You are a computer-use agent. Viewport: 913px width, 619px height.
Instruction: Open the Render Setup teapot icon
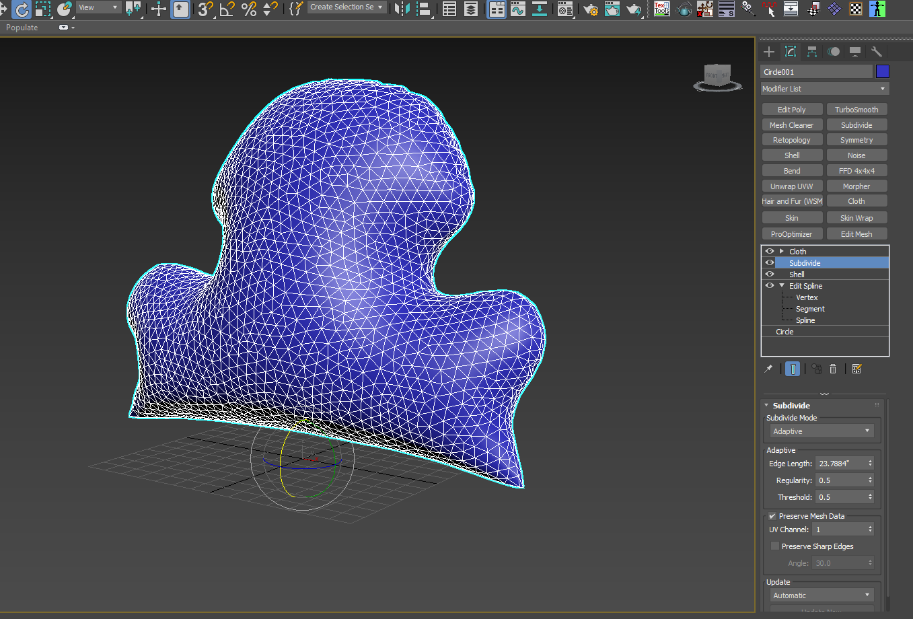pos(590,9)
